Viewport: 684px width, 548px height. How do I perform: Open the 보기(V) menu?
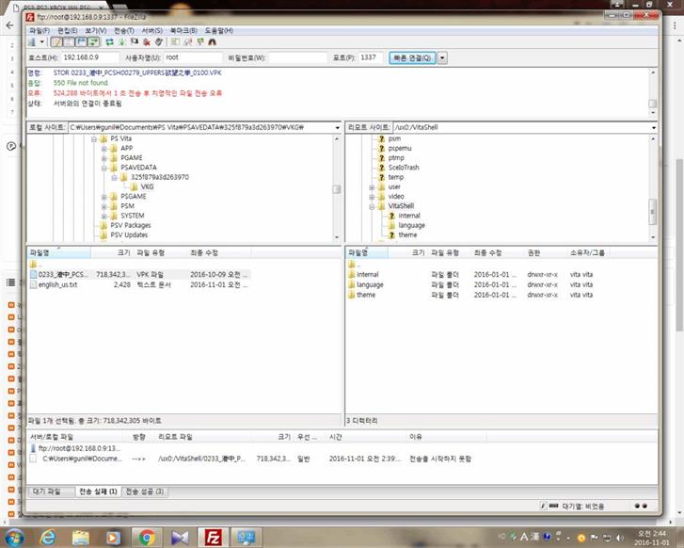pyautogui.click(x=96, y=30)
